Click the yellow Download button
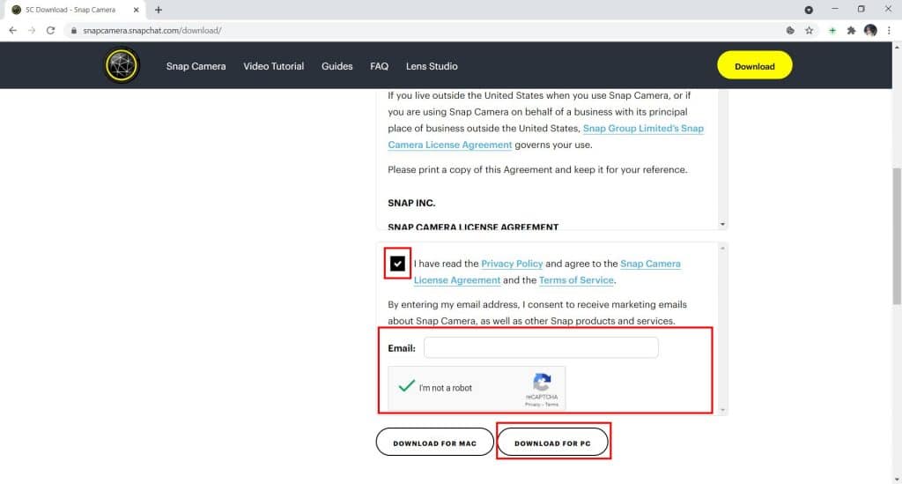 click(x=754, y=66)
